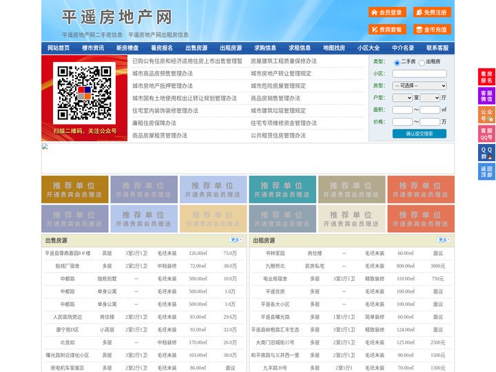Click the 客服QQ号 side icon
Screen dimensions: 496x372
pos(486,134)
